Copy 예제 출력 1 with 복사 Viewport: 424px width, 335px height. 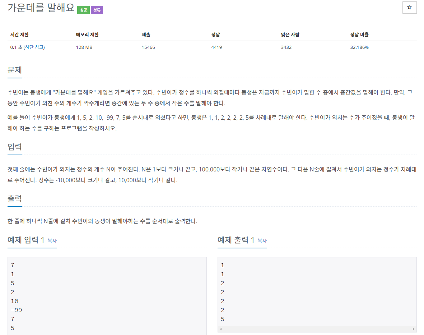point(262,241)
